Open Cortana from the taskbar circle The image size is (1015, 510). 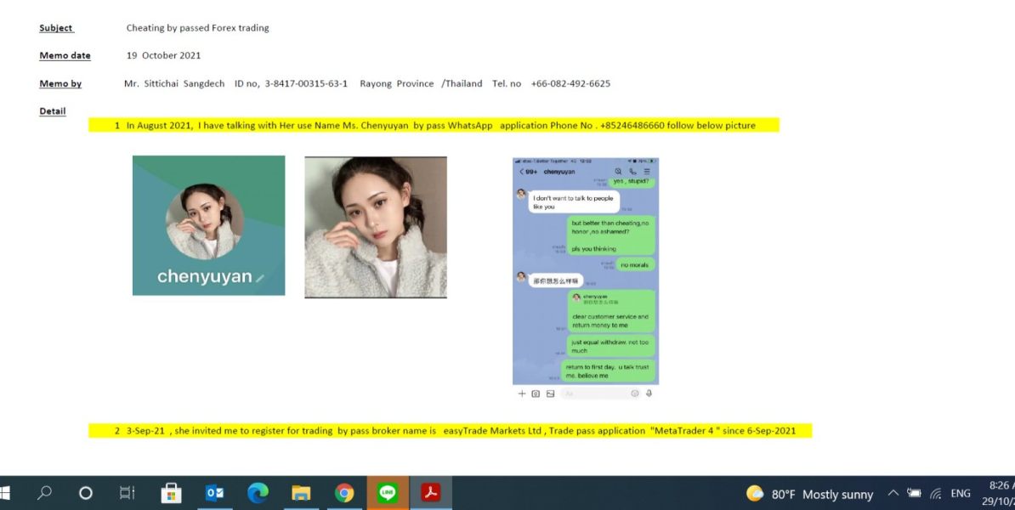(85, 493)
